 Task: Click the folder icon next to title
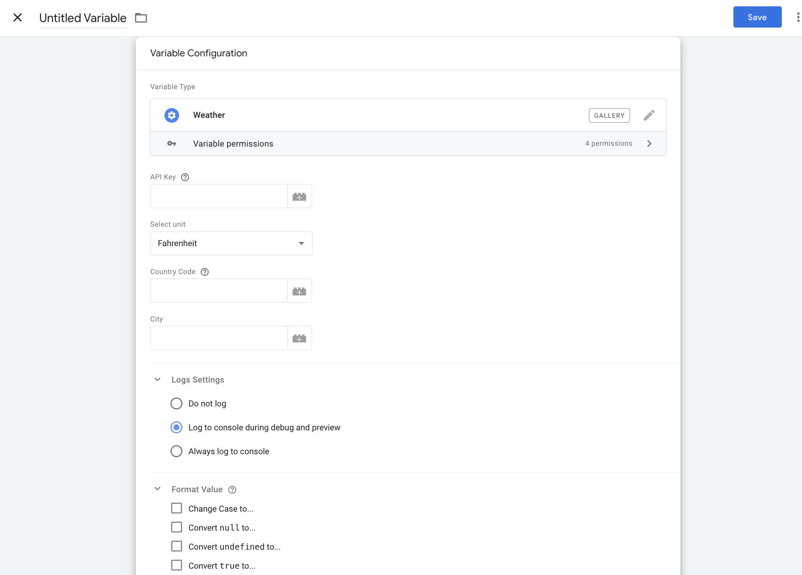point(141,18)
